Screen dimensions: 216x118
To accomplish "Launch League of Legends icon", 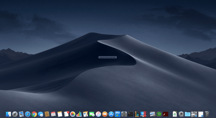I will click(x=137, y=114).
